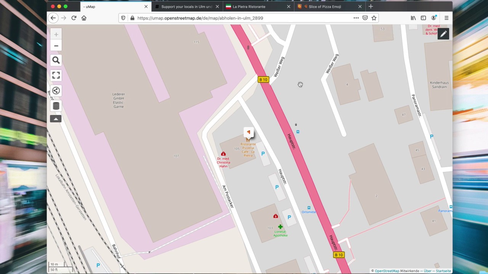The width and height of the screenshot is (488, 274).
Task: Go back with the browser back arrow
Action: tap(53, 18)
